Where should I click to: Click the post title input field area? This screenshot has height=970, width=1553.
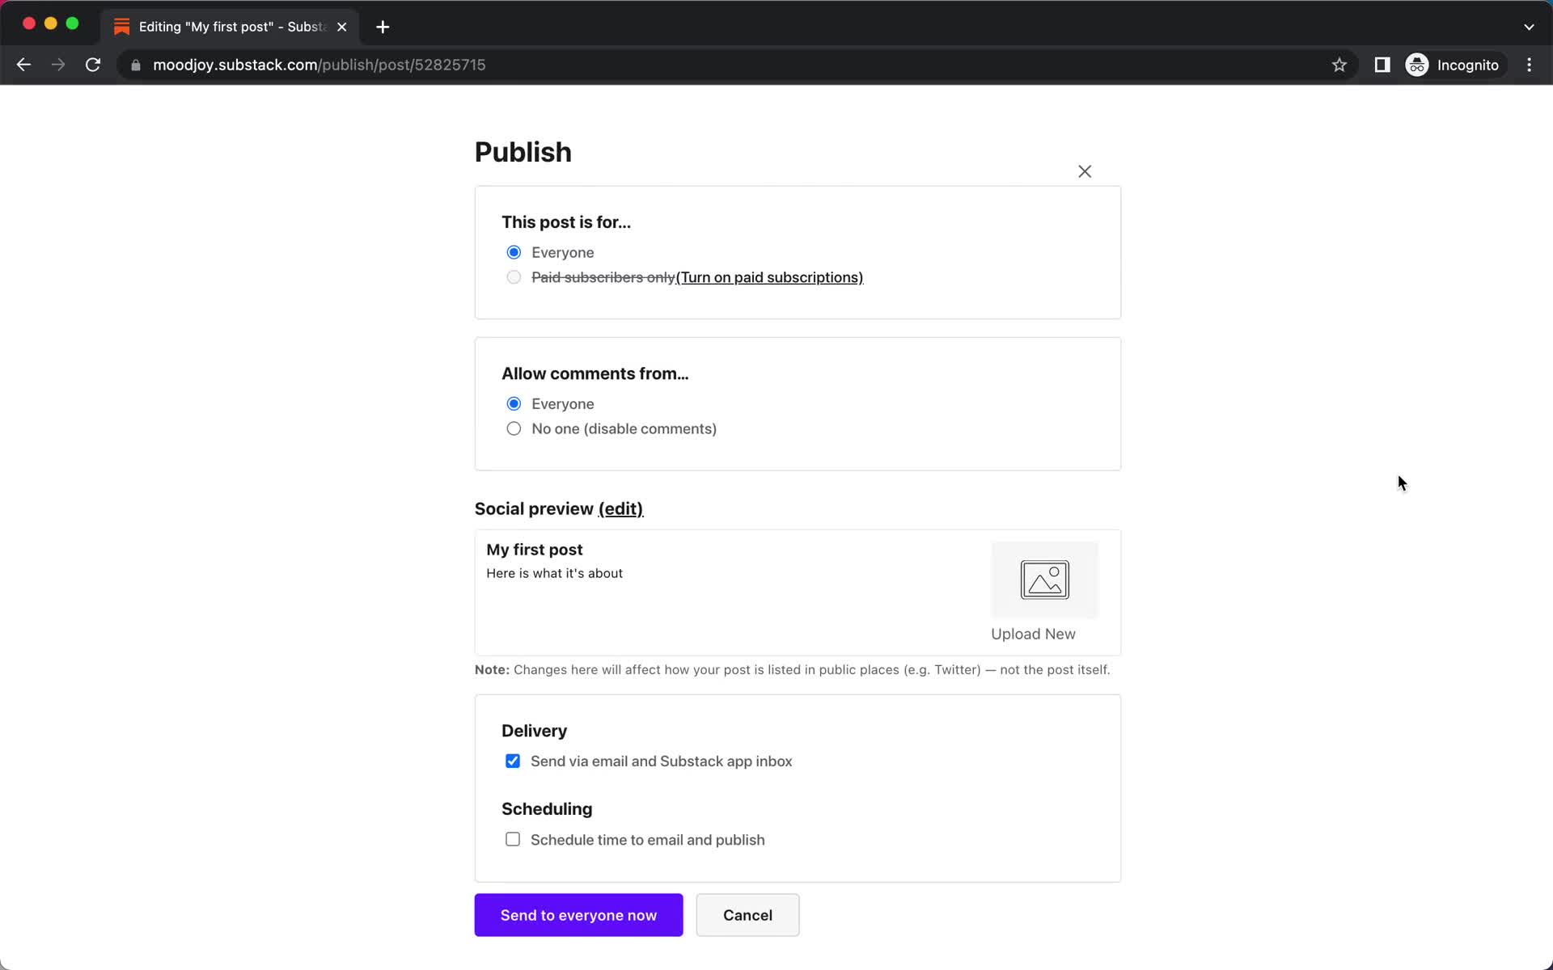(535, 549)
